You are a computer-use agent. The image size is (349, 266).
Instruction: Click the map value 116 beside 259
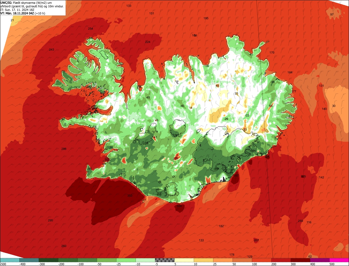point(309,222)
